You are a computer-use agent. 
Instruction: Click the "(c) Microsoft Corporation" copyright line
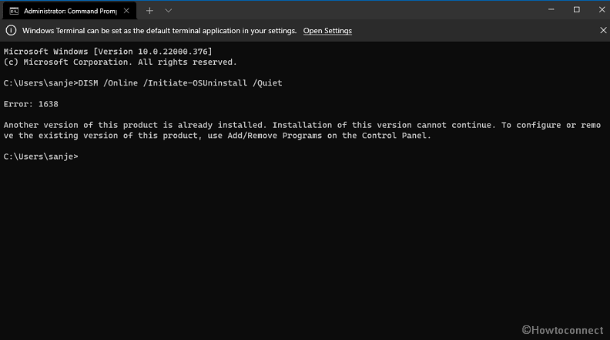click(x=120, y=62)
